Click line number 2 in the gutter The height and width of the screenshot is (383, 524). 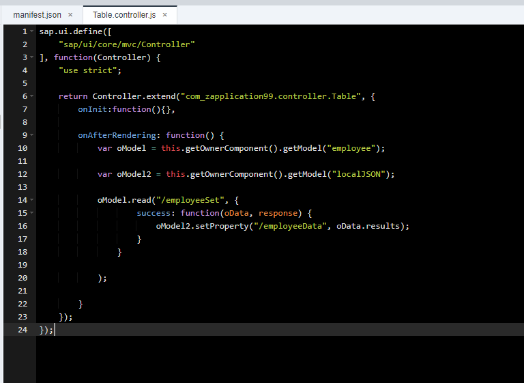click(25, 44)
